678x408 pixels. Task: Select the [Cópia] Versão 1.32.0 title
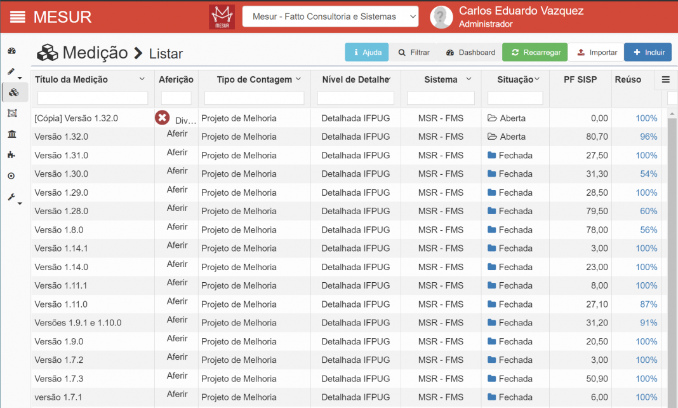76,118
